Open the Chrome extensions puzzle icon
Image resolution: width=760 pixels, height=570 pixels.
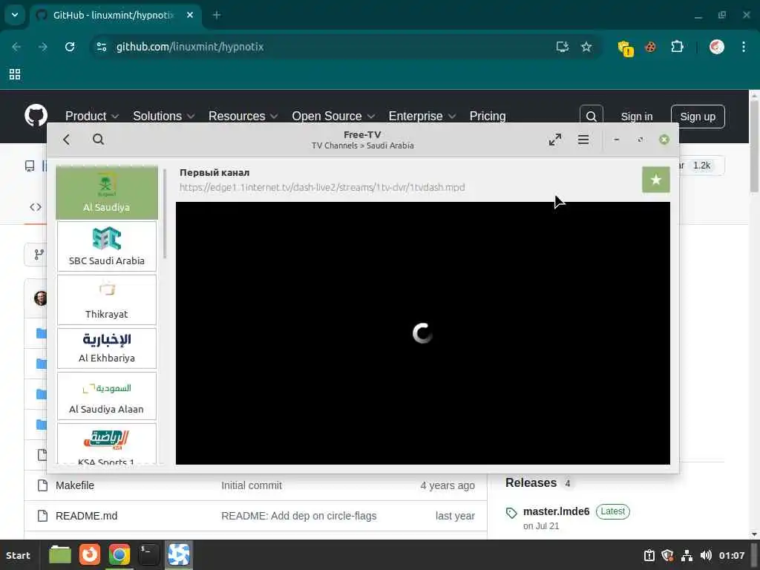677,47
